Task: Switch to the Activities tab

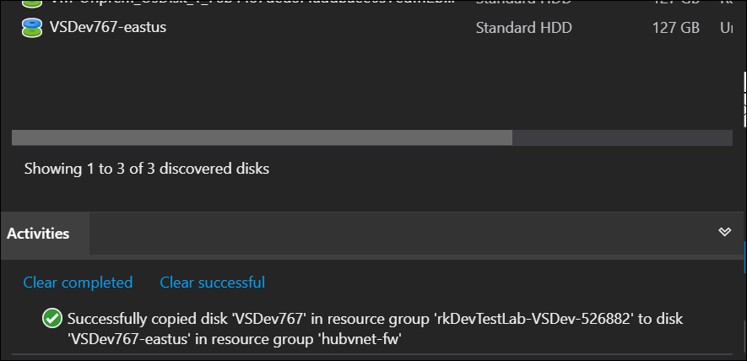Action: 38,234
